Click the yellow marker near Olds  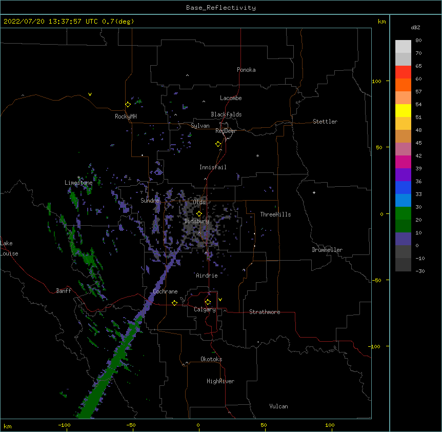coord(199,213)
